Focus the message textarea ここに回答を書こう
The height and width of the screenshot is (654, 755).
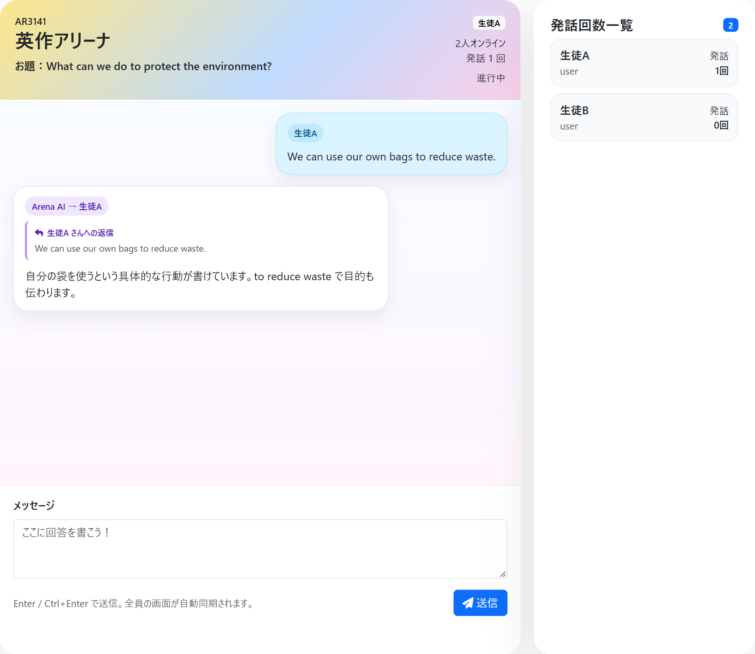(x=260, y=549)
